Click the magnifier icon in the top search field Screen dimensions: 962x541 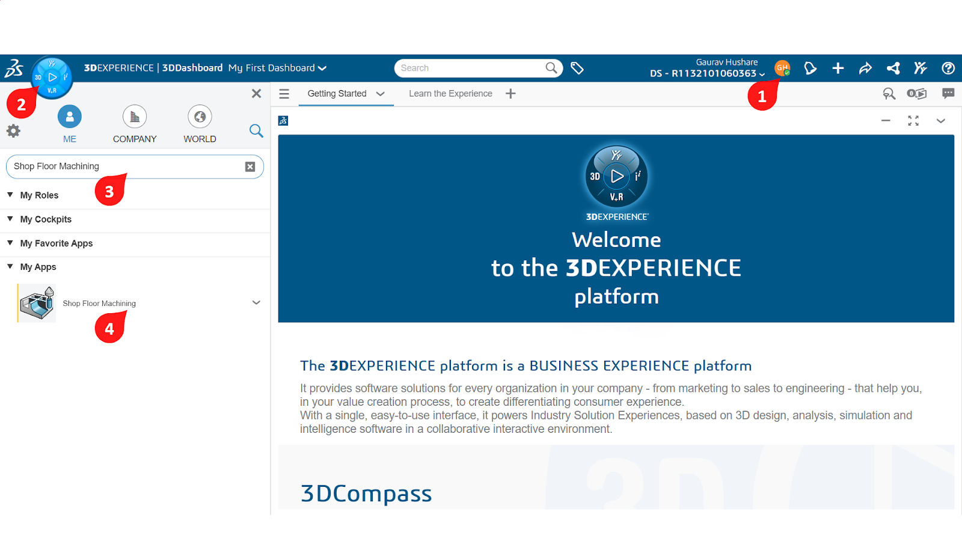[x=551, y=68]
